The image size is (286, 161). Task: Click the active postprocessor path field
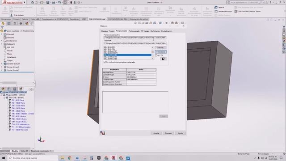[x=135, y=38]
